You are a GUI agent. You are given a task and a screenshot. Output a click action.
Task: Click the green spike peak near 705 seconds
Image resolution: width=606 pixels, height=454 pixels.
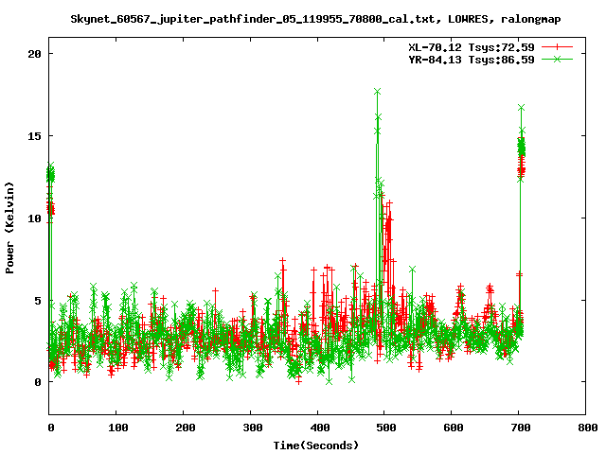(x=521, y=107)
